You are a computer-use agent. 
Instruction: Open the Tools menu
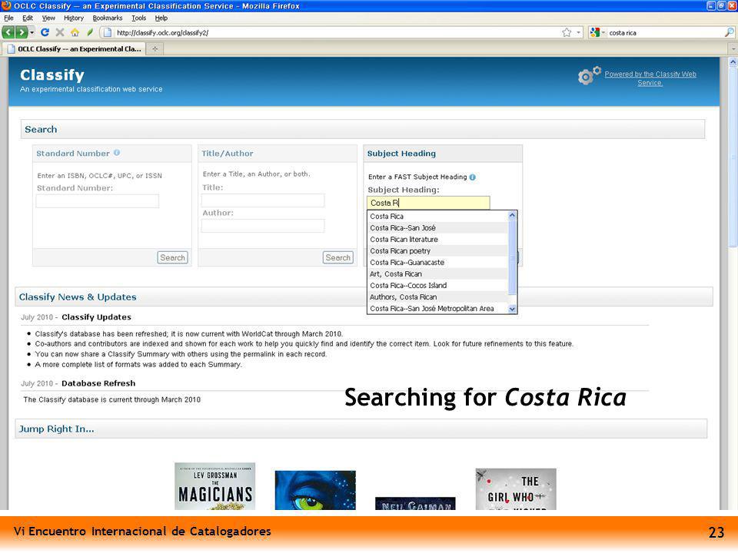pos(139,18)
